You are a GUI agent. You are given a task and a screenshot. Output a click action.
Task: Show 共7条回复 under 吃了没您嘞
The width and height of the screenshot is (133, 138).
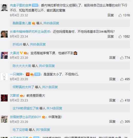pos(43,130)
